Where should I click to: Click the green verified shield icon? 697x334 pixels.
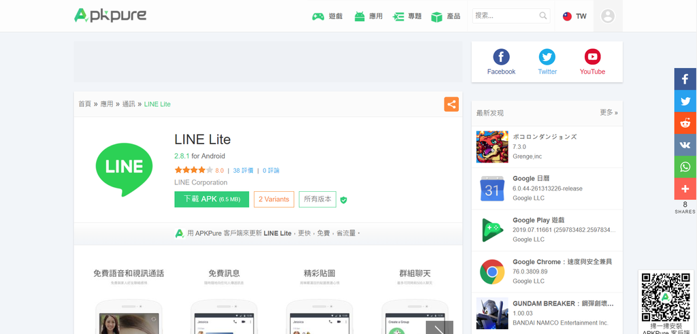point(344,200)
